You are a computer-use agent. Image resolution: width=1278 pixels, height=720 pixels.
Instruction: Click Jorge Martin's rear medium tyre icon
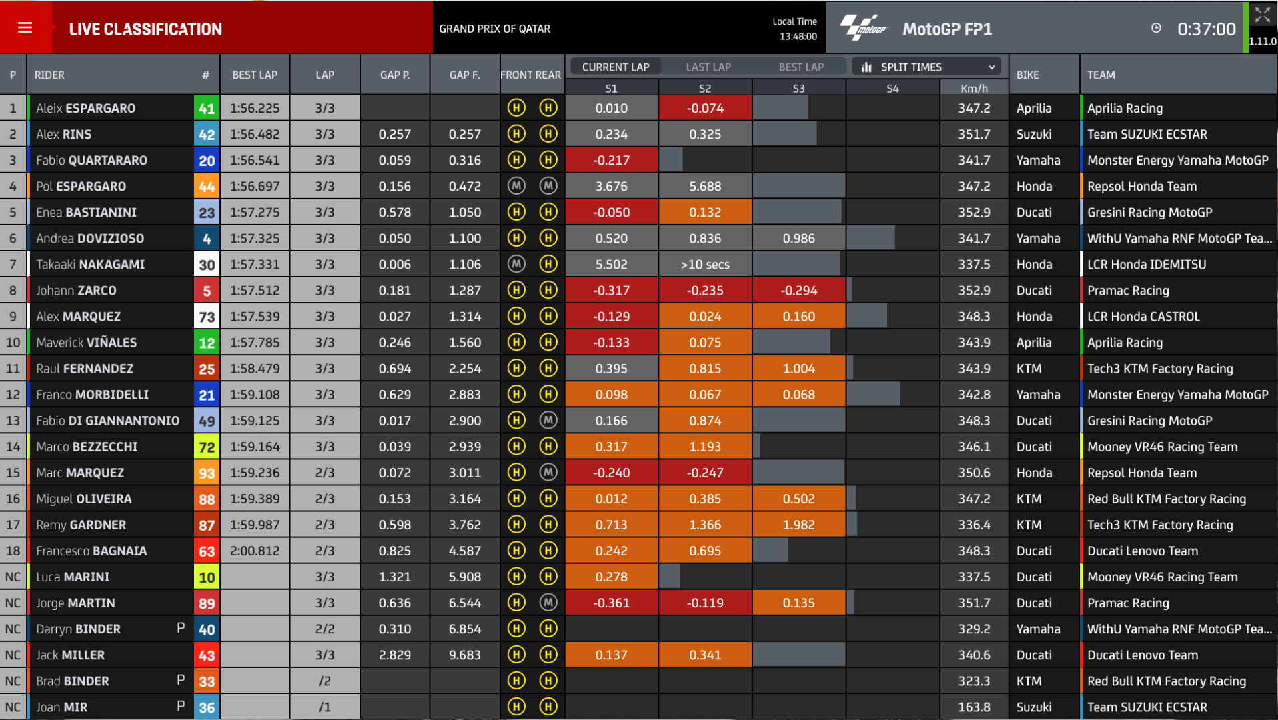pos(548,603)
